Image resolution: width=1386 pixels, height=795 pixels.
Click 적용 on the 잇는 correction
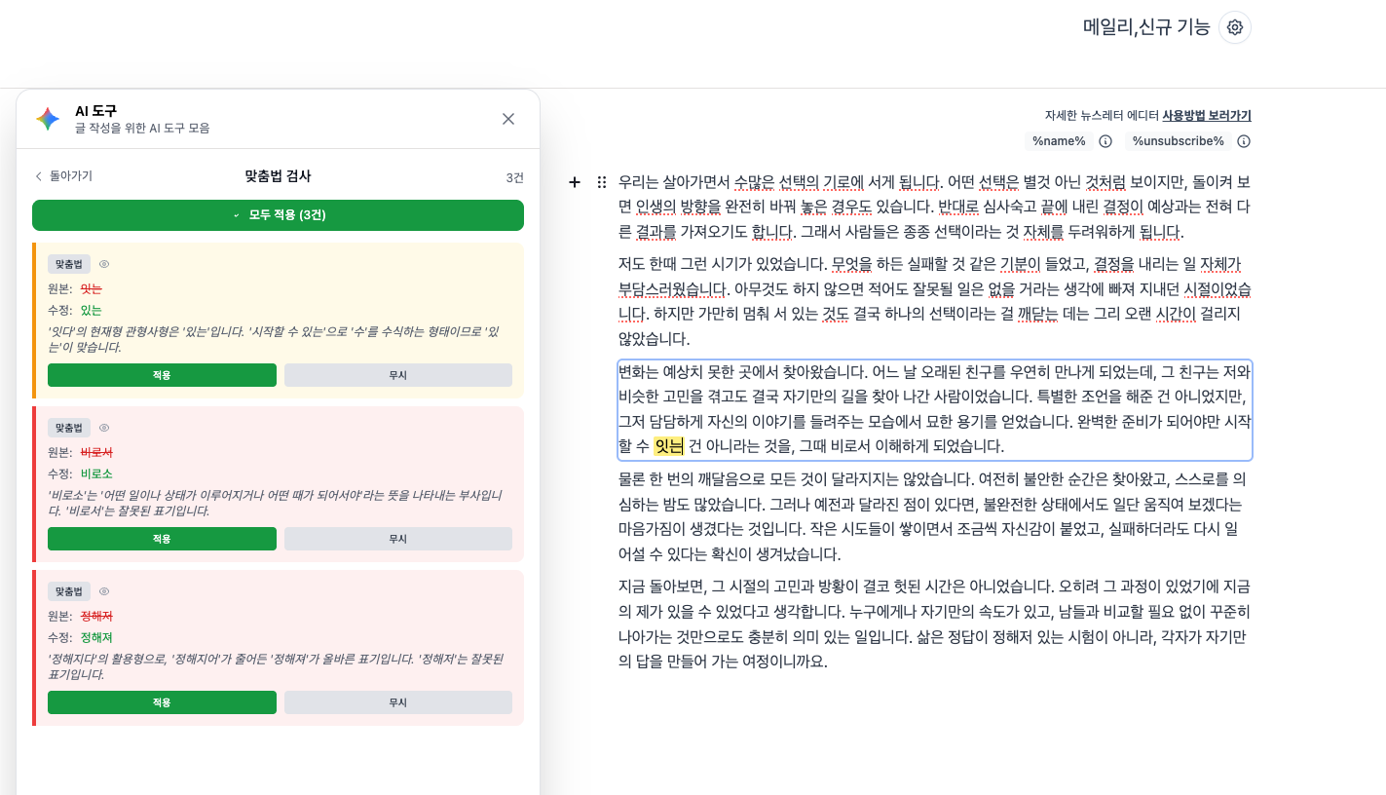tap(162, 375)
